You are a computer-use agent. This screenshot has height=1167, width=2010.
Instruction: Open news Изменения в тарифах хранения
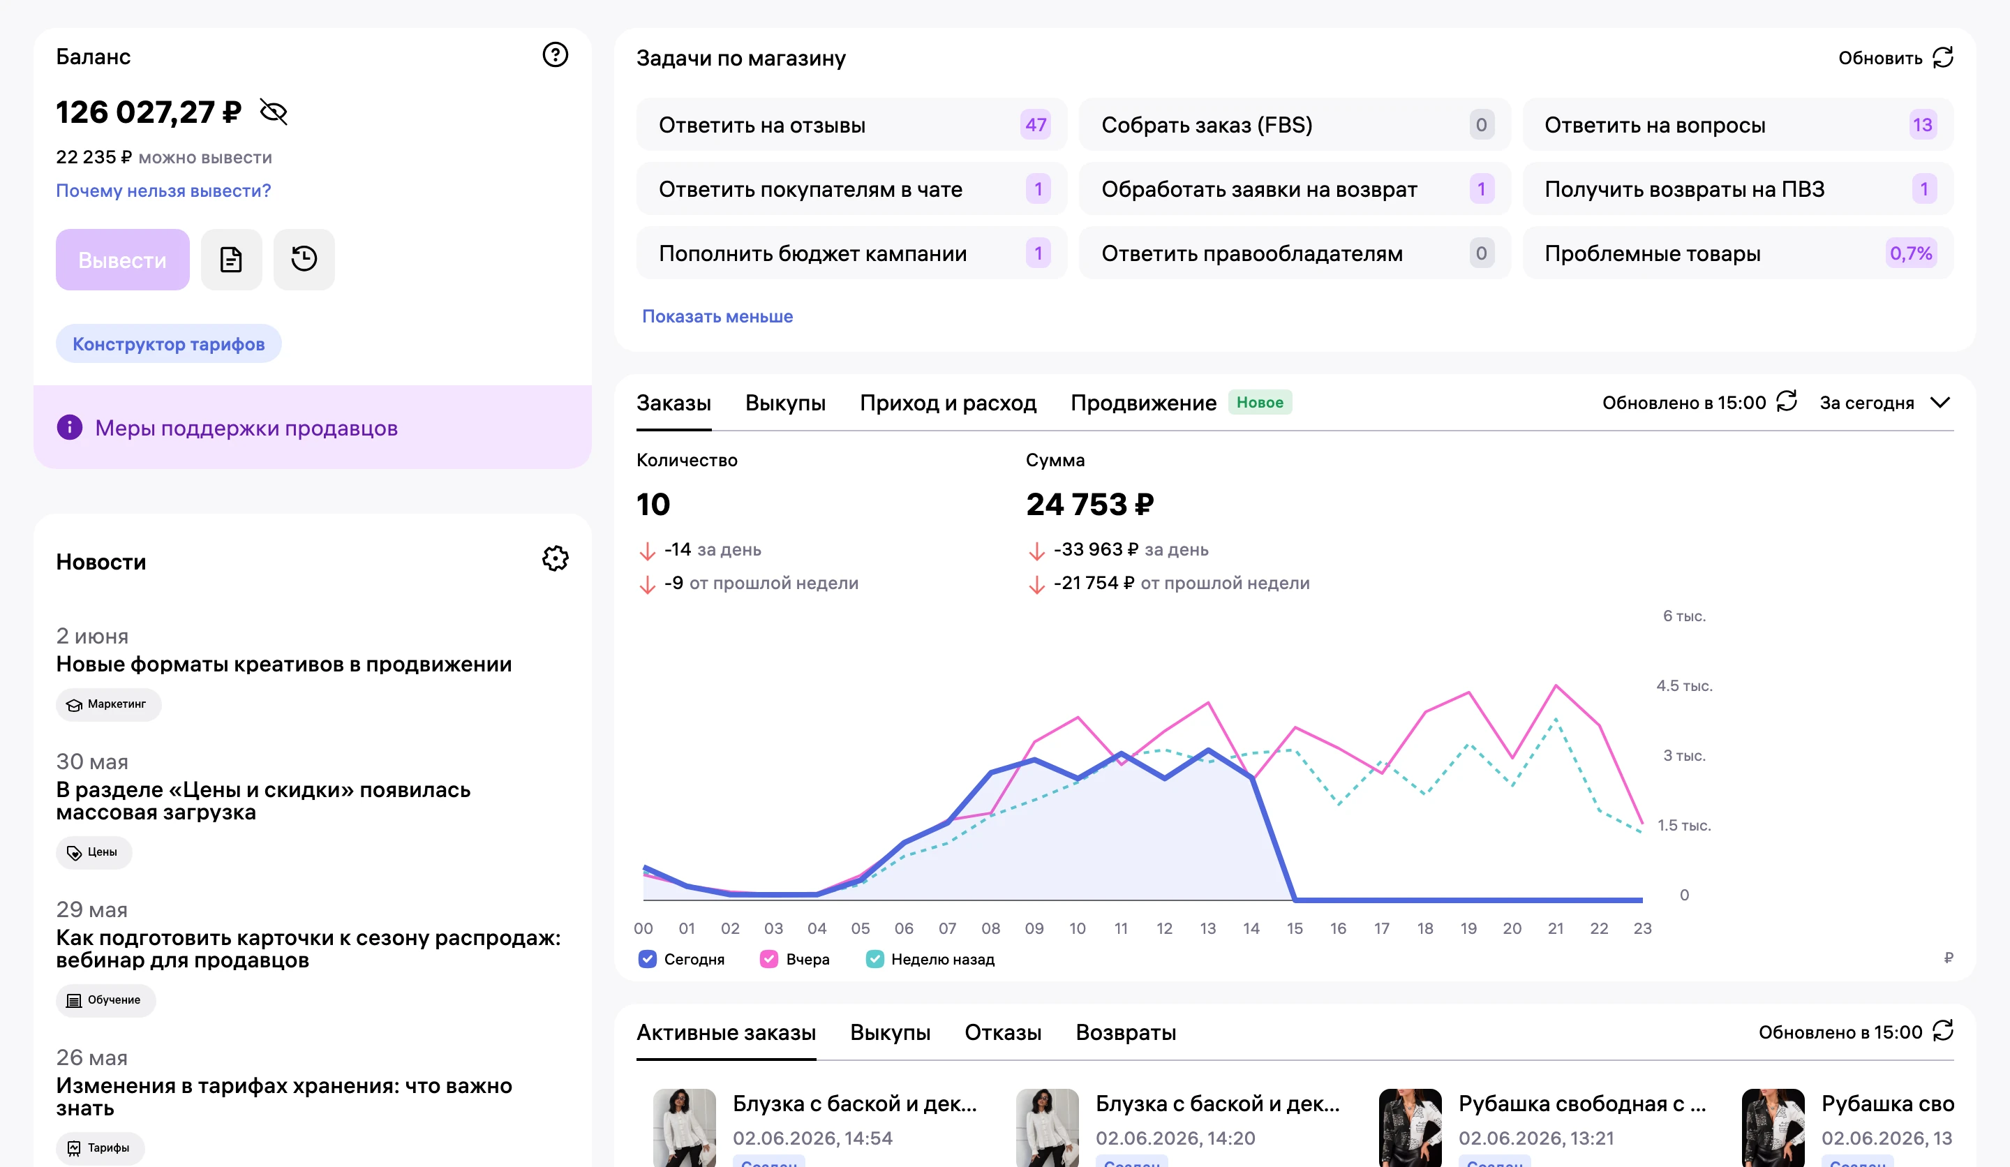pos(284,1097)
